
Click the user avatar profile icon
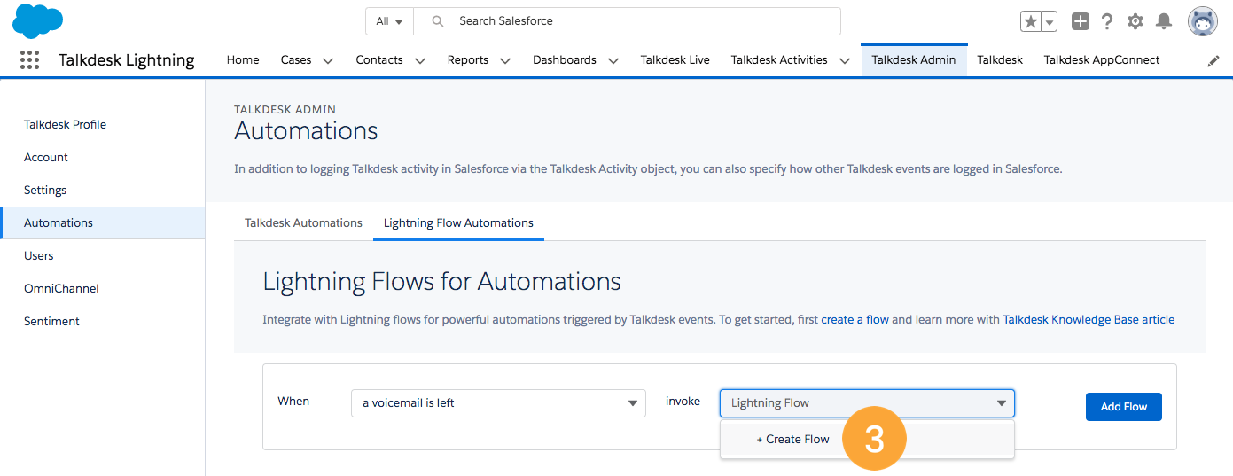[1203, 21]
